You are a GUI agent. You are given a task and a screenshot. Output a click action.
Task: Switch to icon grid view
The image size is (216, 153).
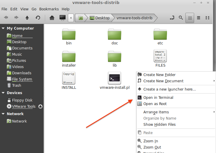pos(190,18)
